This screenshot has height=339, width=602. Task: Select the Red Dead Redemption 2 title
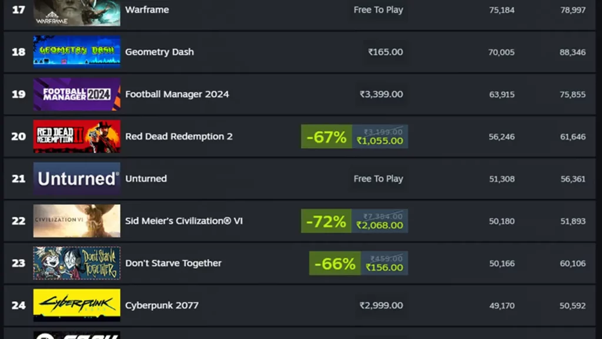tap(179, 136)
